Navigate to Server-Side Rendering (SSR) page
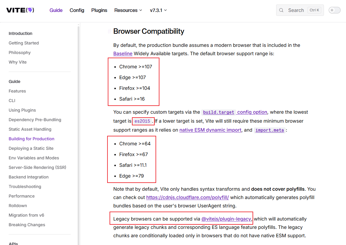 tap(37, 167)
